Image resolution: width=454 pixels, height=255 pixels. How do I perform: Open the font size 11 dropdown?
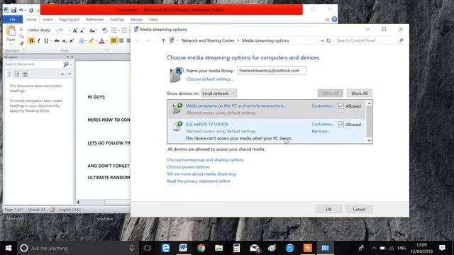(x=70, y=30)
